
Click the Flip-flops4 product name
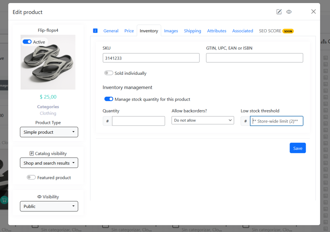click(48, 30)
